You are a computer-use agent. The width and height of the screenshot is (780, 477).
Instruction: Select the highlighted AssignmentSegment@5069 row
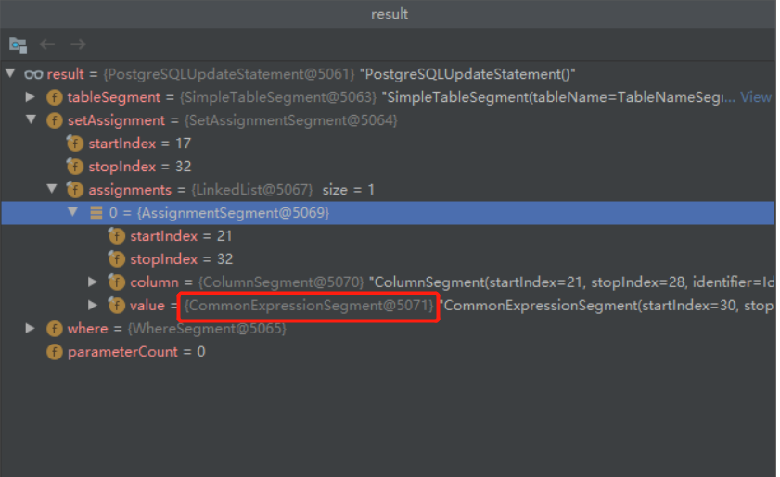[x=388, y=213]
